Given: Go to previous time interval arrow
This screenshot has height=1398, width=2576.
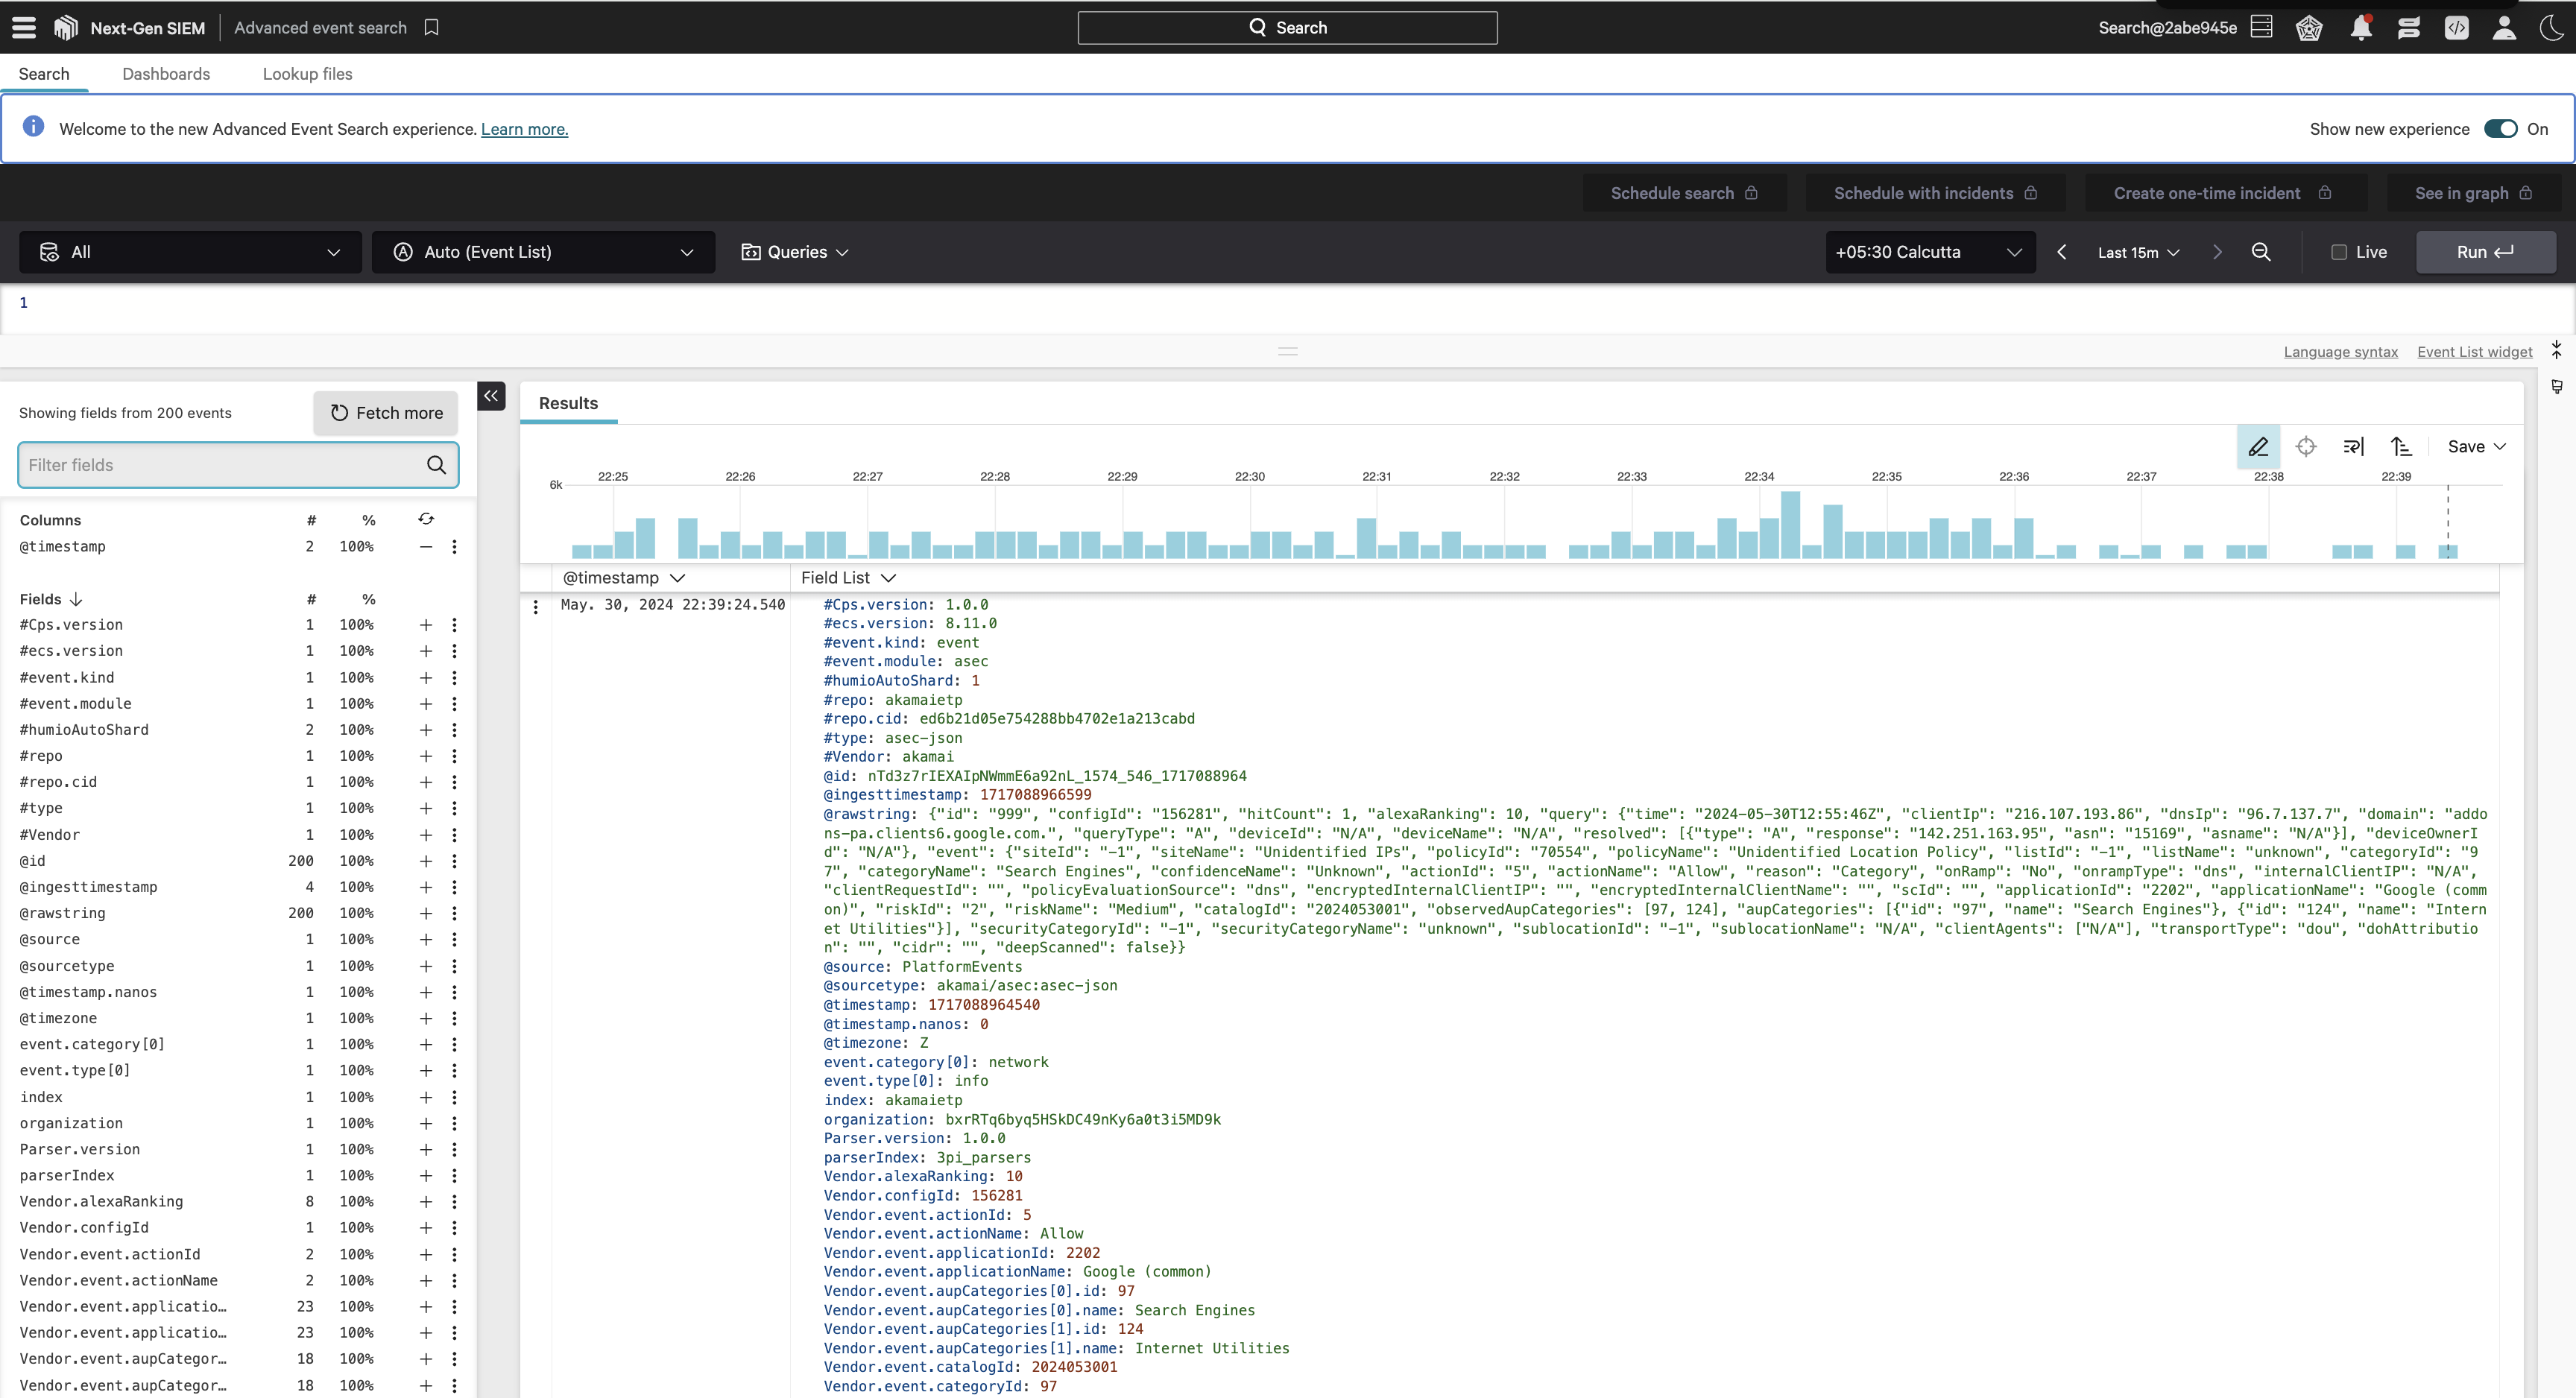Looking at the screenshot, I should (x=2062, y=252).
